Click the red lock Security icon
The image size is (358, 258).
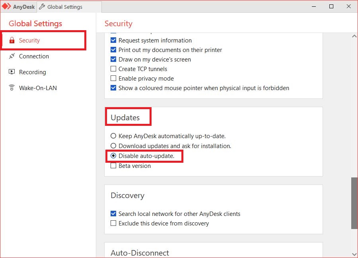pyautogui.click(x=12, y=40)
